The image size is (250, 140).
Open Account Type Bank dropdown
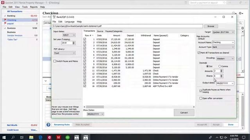point(223,47)
